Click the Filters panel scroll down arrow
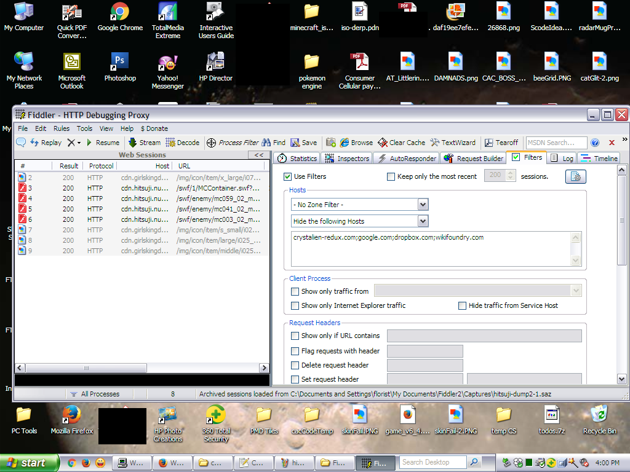Viewport: 630px width, 472px height. 621,379
